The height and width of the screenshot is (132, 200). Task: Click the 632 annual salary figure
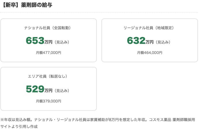pos(136,41)
